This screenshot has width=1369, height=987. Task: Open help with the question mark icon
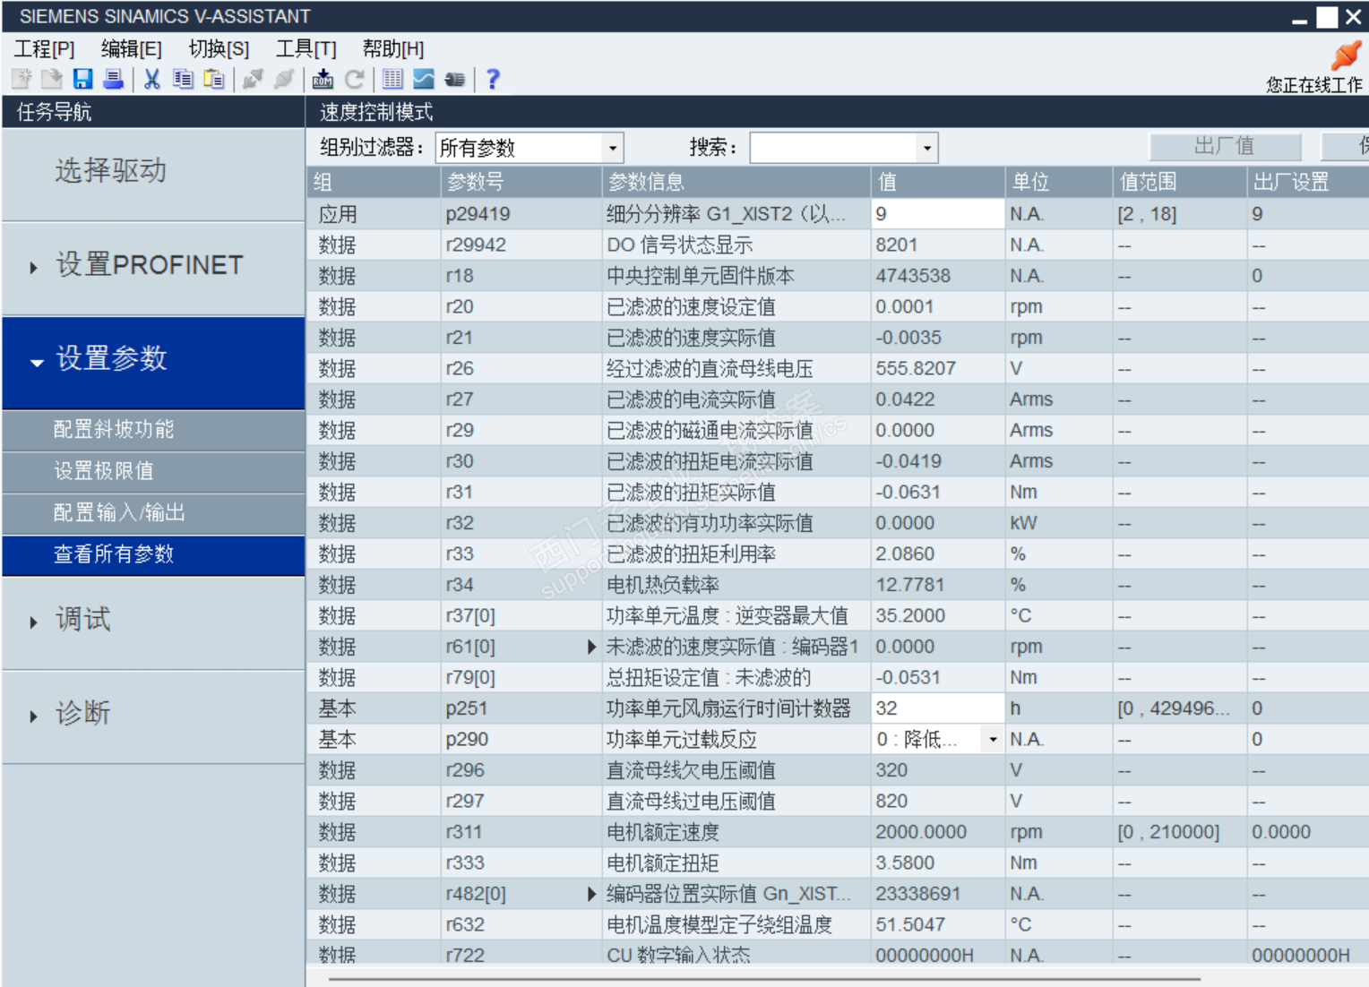tap(493, 79)
